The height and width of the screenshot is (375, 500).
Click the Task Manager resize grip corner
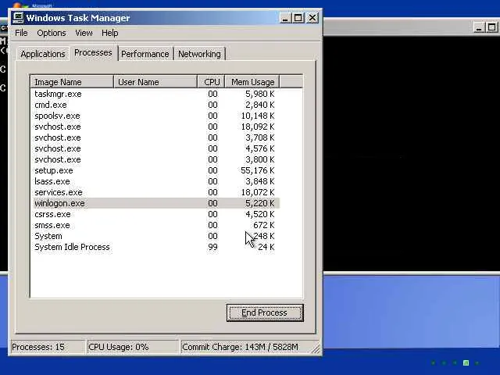pos(316,349)
